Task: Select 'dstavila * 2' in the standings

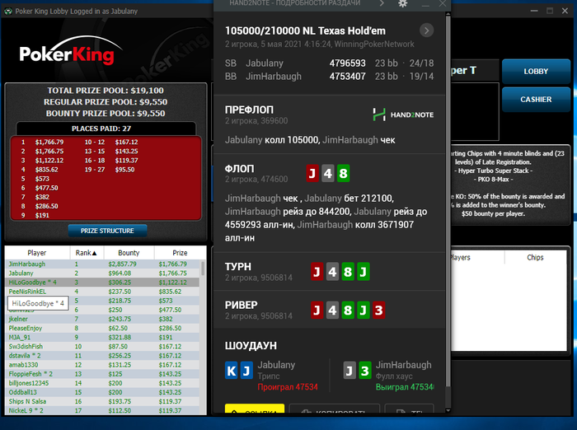Action: 102,356
